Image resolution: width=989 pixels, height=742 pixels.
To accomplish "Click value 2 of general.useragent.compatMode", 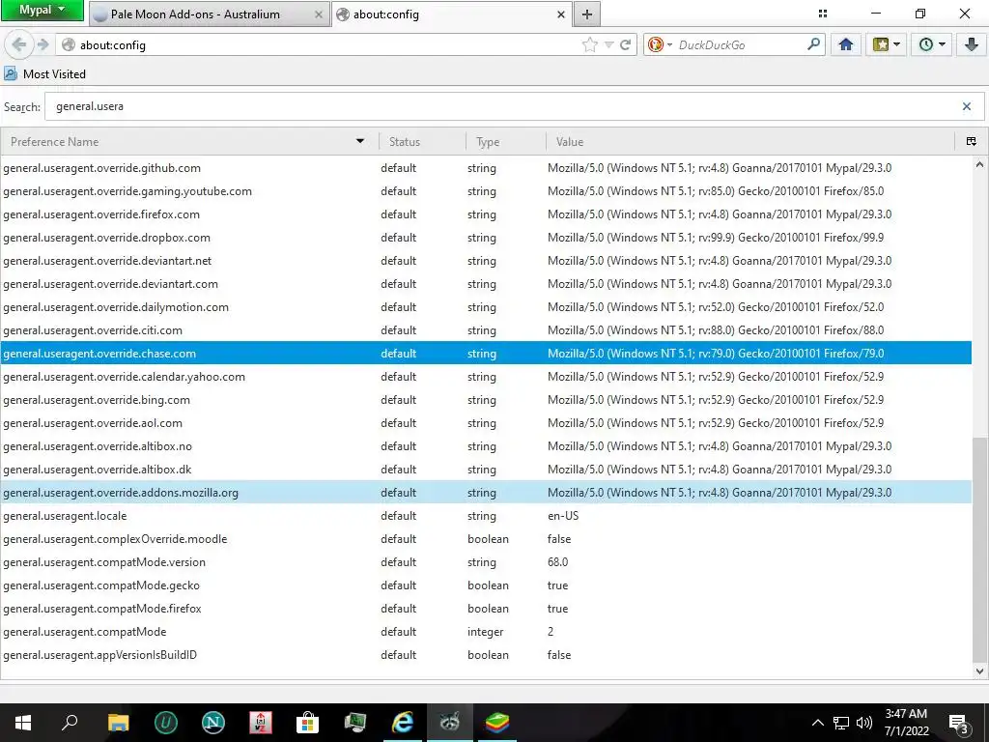I will coord(551,632).
